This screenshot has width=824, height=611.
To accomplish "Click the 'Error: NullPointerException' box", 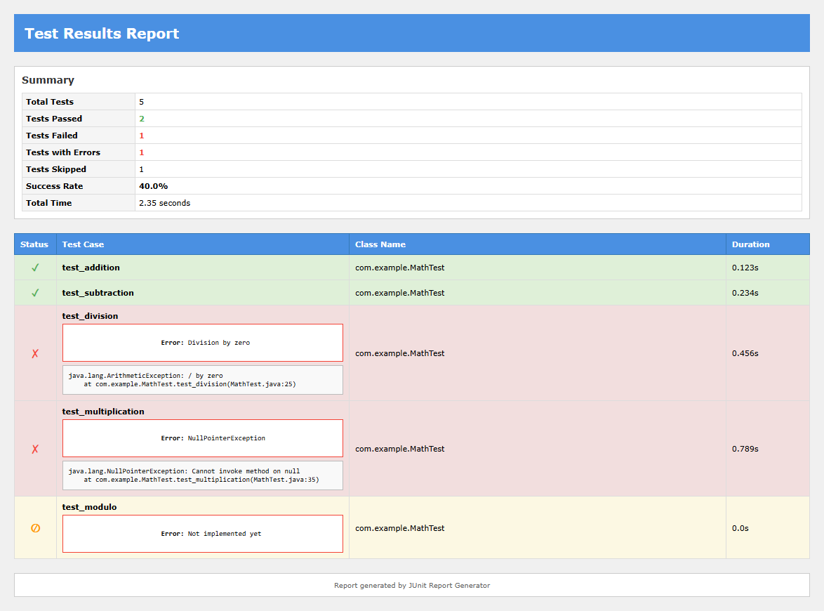I will (x=203, y=438).
